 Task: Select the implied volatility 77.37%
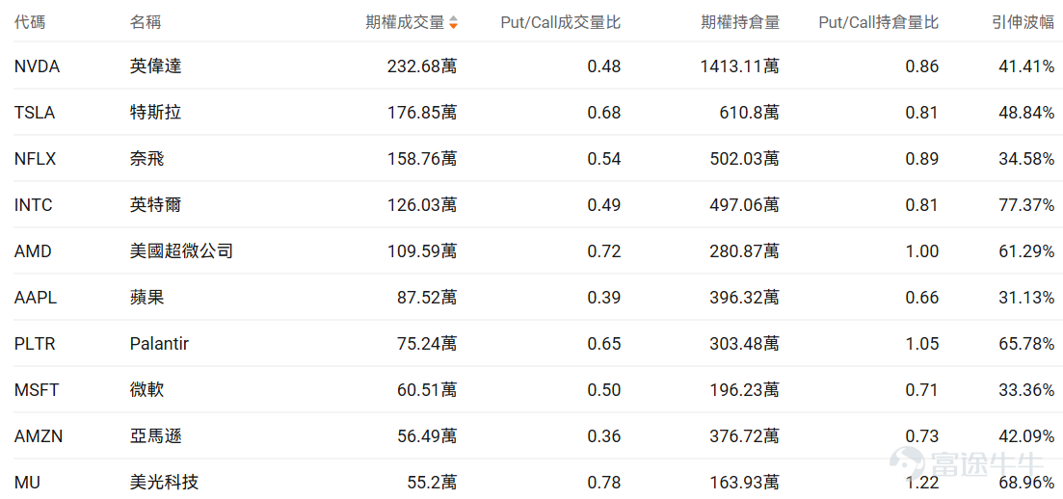(x=1026, y=205)
